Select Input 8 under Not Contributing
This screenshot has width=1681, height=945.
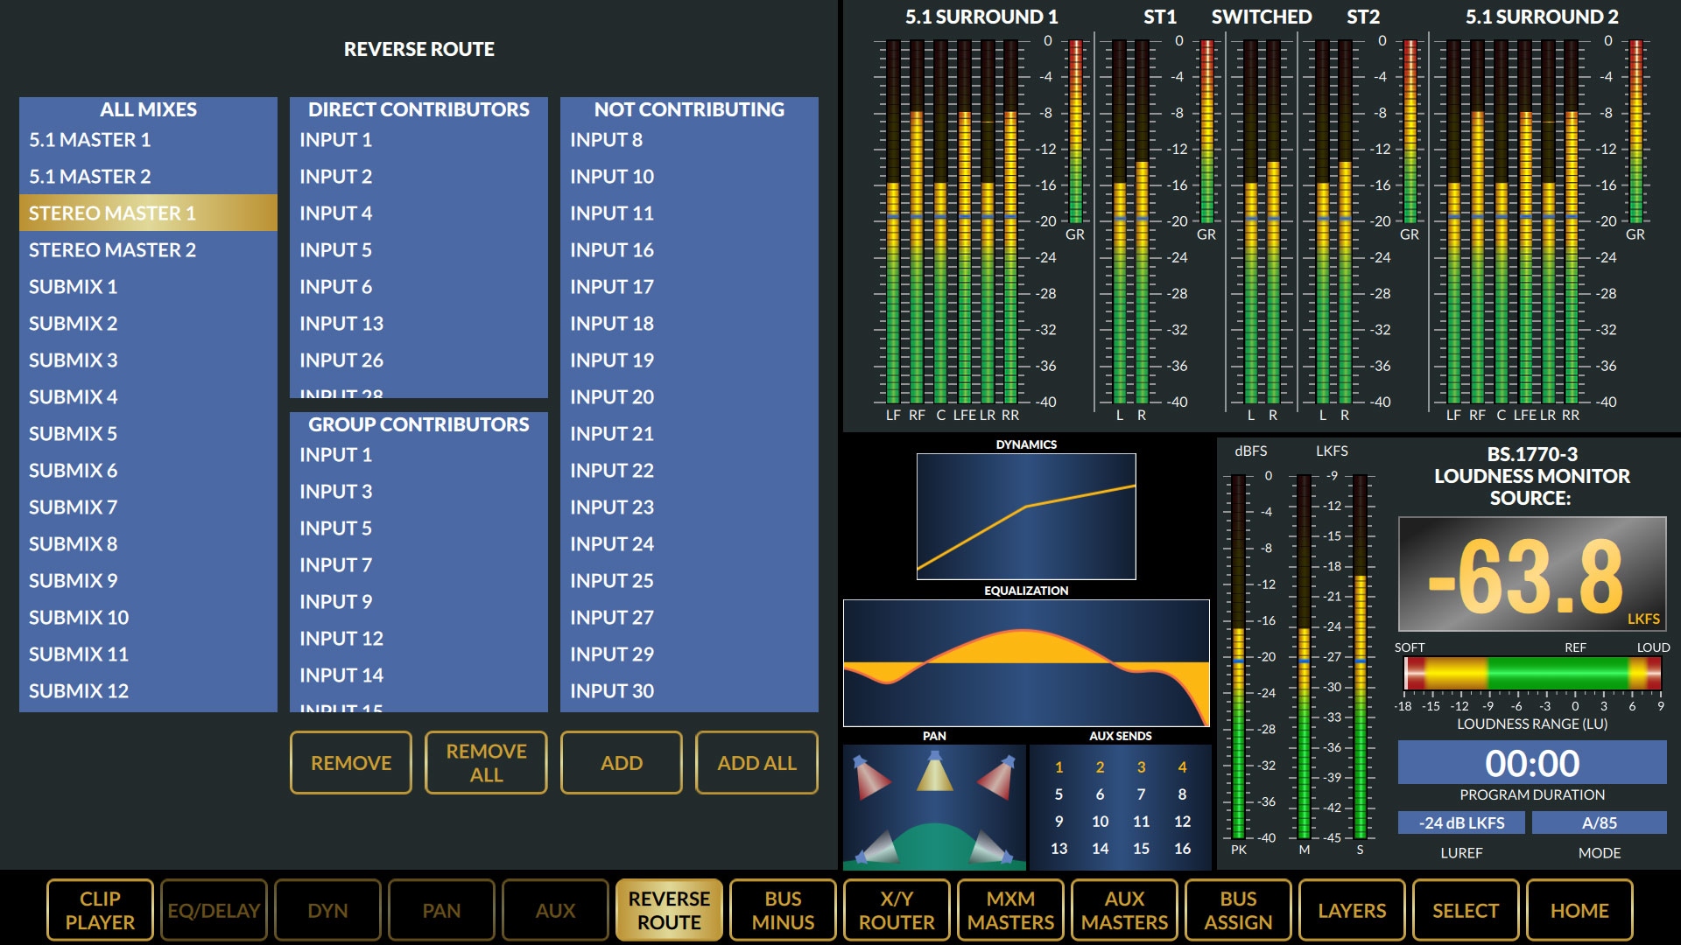(x=689, y=140)
